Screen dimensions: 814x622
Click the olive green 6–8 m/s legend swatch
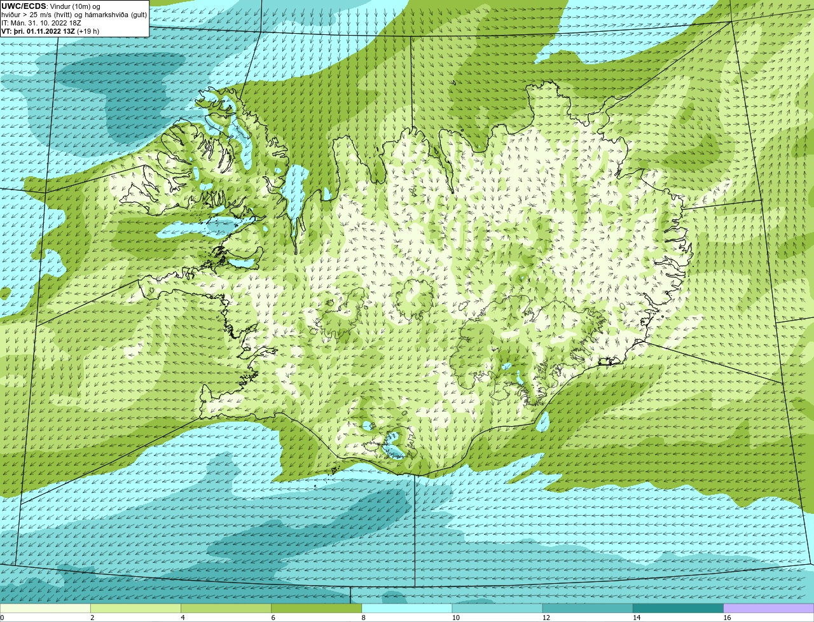pyautogui.click(x=317, y=609)
